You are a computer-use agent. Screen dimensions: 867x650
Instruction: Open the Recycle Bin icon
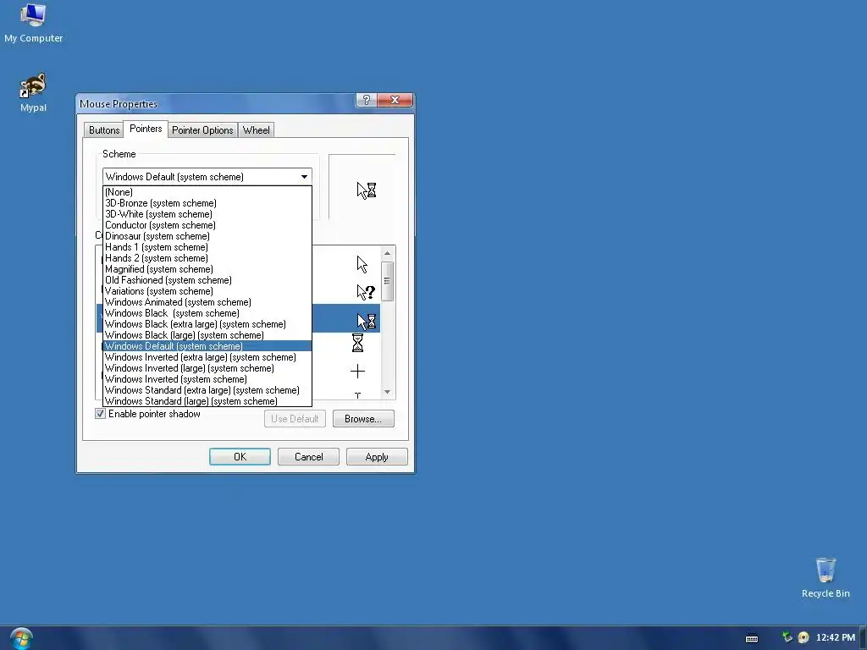[826, 577]
